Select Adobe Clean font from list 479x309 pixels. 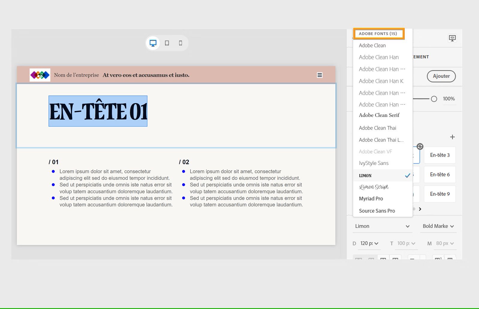(383, 45)
